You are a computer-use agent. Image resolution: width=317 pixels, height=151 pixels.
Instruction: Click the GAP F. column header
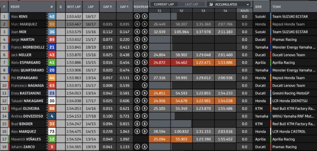point(125,7)
